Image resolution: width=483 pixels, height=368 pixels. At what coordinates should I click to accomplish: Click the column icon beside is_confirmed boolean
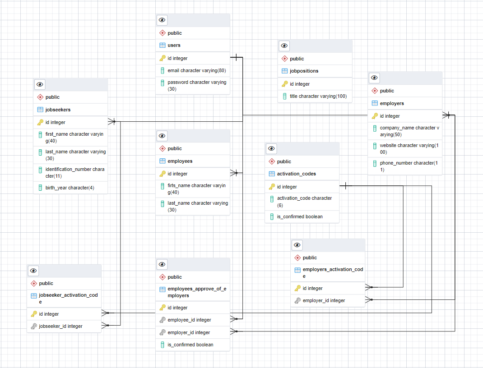(272, 216)
